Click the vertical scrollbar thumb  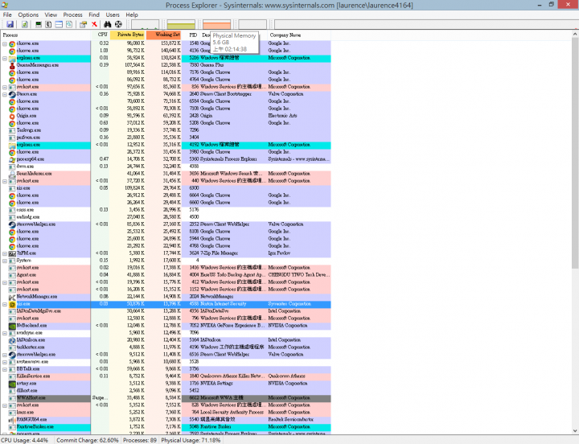click(575, 153)
